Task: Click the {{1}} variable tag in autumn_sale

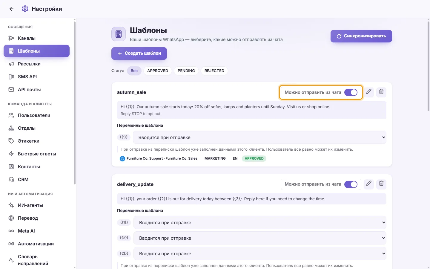Action: click(124, 137)
